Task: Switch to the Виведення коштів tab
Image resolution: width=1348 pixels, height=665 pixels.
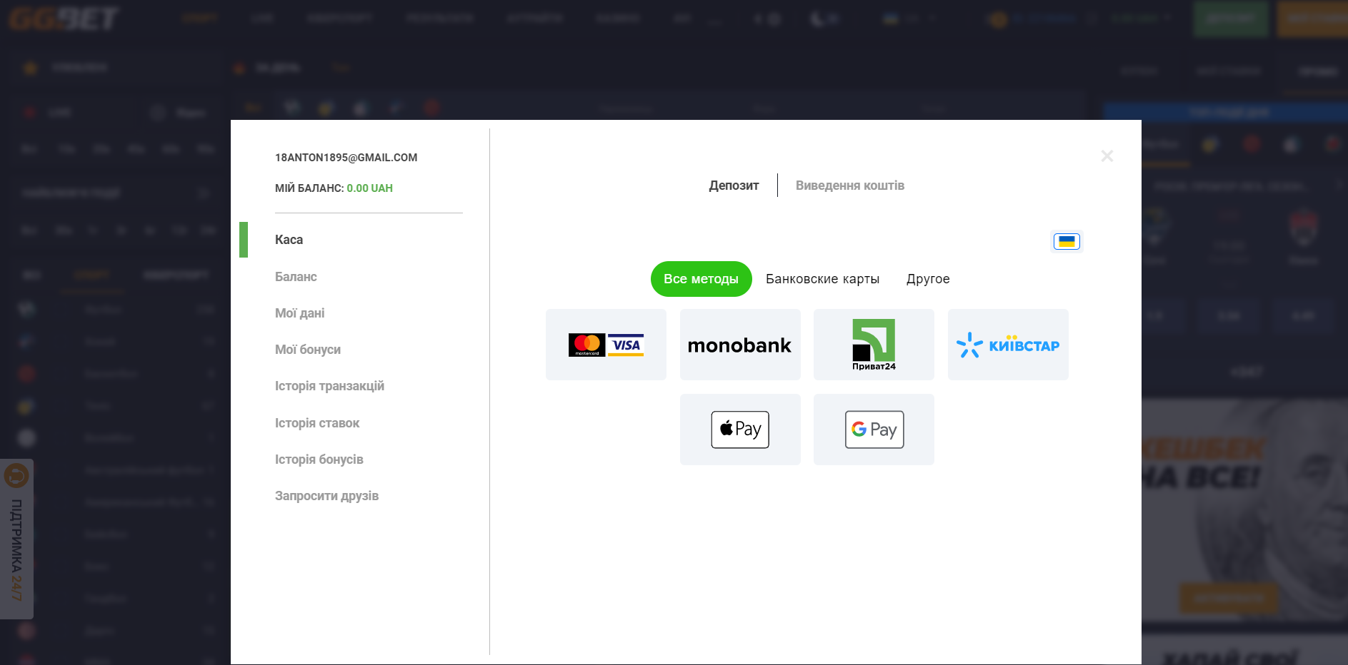Action: pyautogui.click(x=850, y=186)
